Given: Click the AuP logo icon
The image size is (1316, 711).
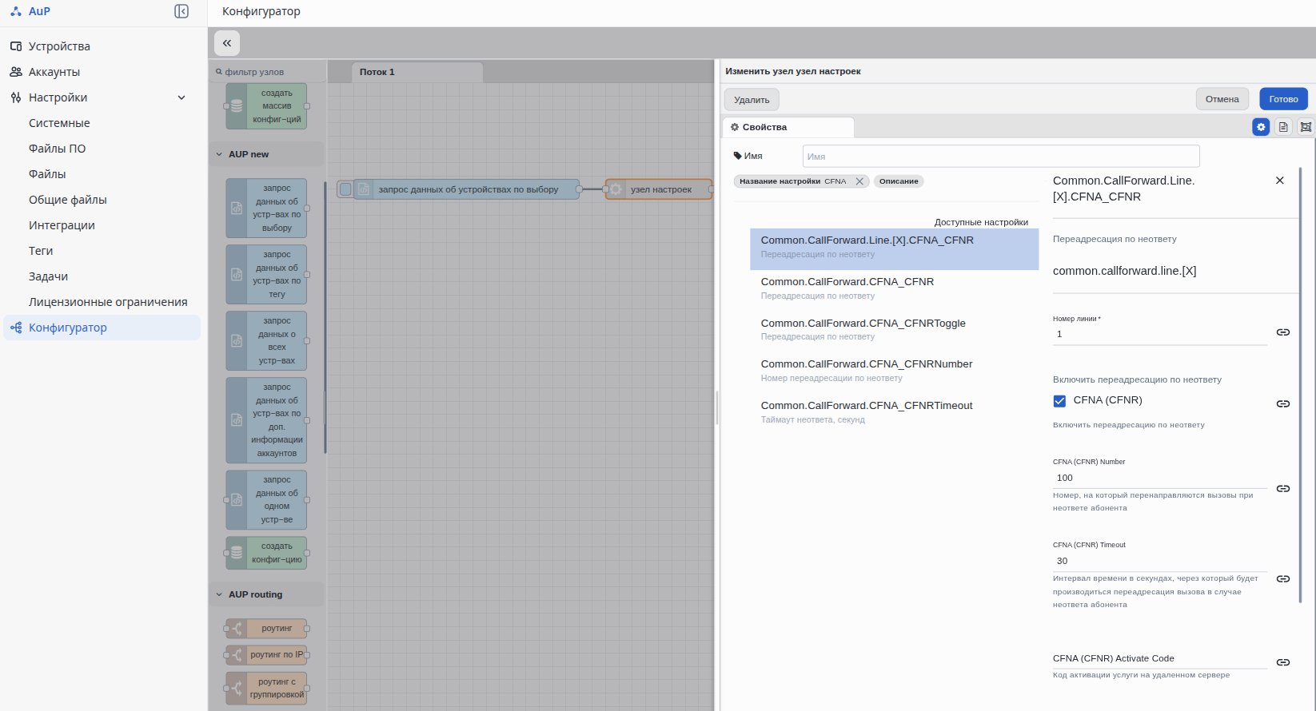Looking at the screenshot, I should point(16,11).
